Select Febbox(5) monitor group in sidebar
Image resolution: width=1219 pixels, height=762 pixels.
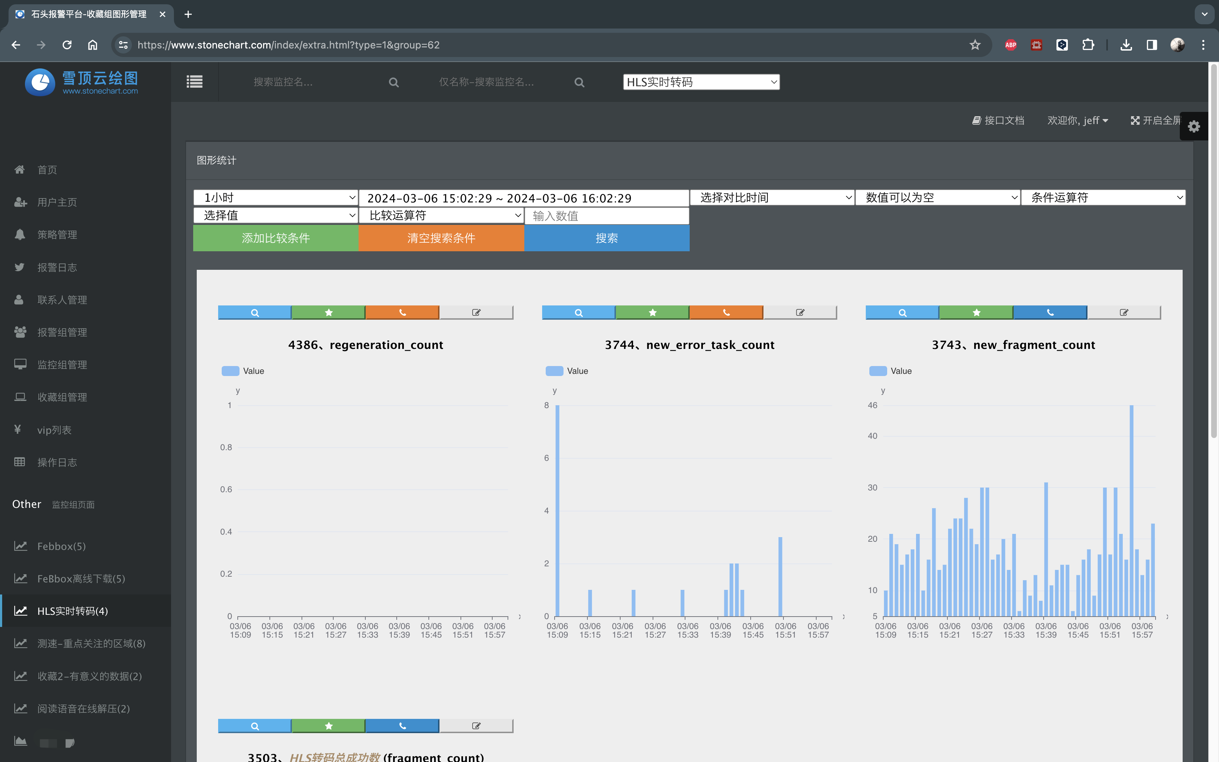[x=61, y=546]
